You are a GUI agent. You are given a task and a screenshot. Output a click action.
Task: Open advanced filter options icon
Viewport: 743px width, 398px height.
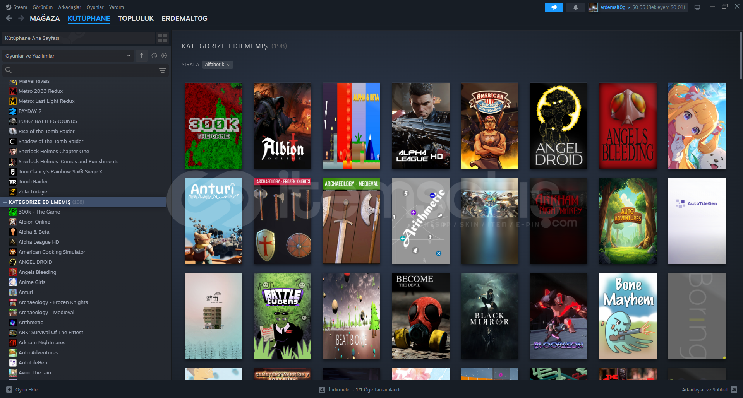point(163,70)
